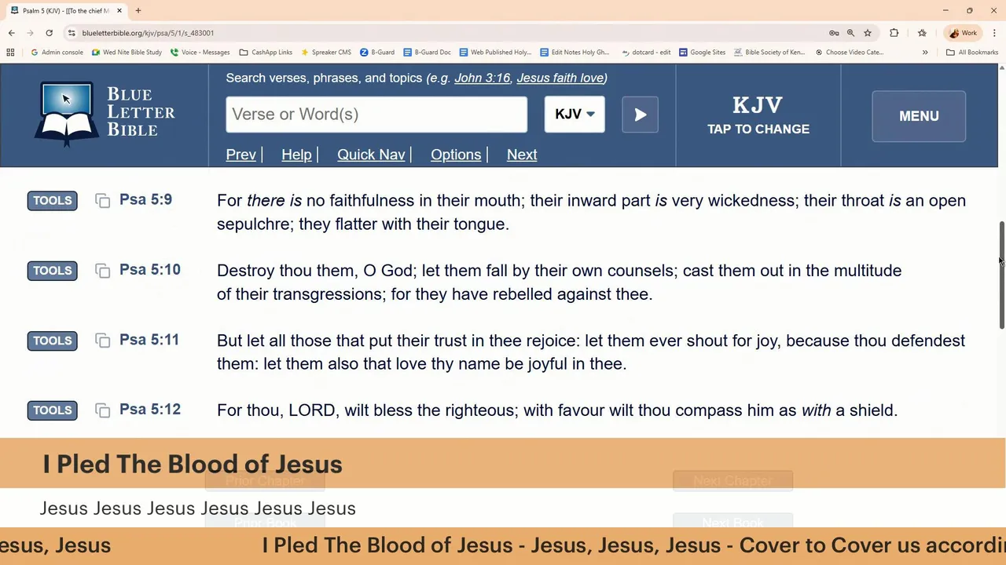Close the Psalm 5 (KJV) tab
Viewport: 1006px width, 565px height.
[x=119, y=10]
